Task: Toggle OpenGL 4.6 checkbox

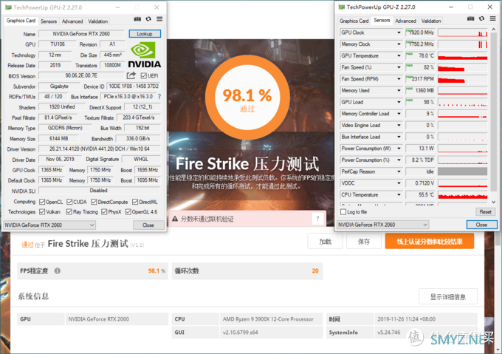Action: pos(128,212)
